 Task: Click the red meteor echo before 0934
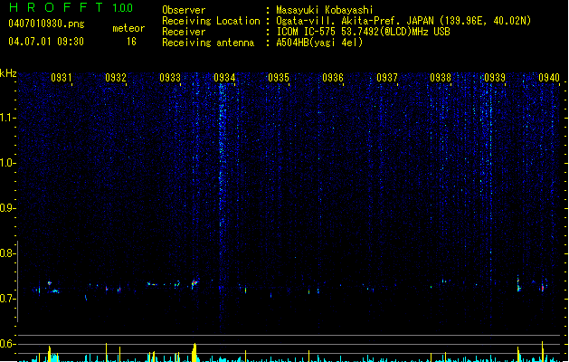(194, 283)
